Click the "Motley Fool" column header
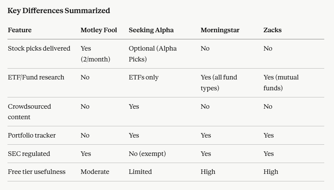 (x=99, y=30)
